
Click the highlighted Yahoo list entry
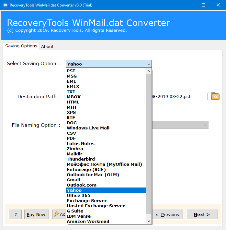click(x=106, y=190)
